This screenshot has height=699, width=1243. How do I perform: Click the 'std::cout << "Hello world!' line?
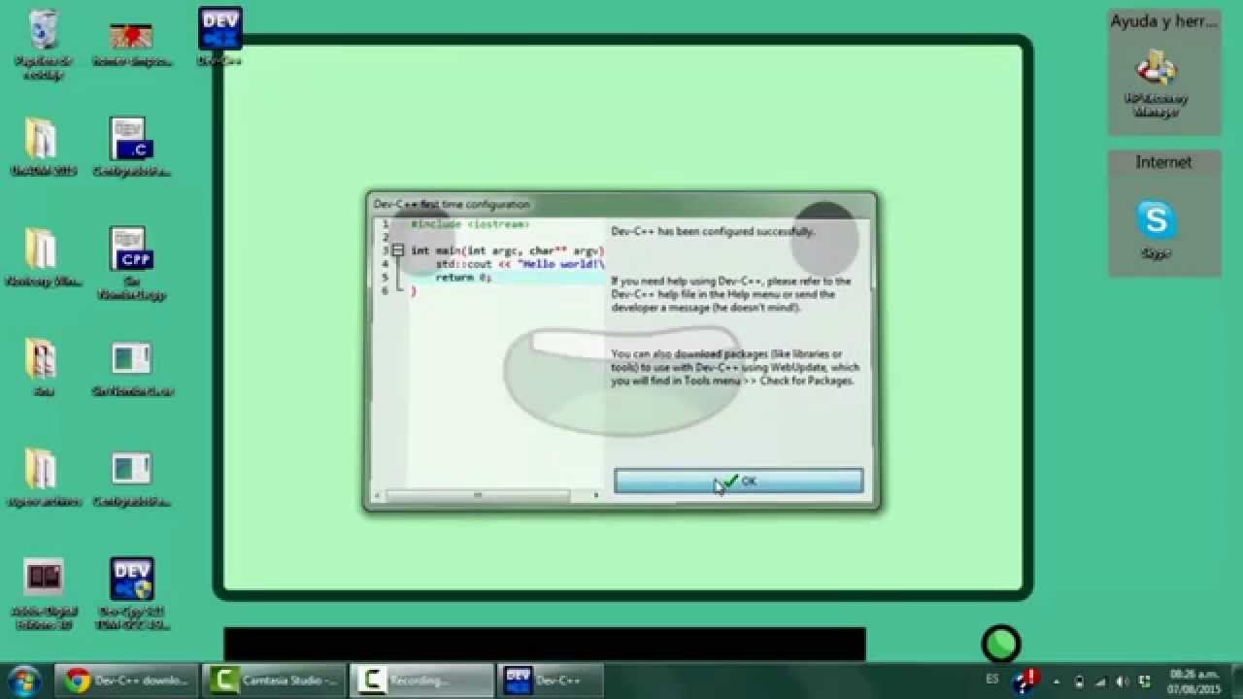click(x=520, y=264)
